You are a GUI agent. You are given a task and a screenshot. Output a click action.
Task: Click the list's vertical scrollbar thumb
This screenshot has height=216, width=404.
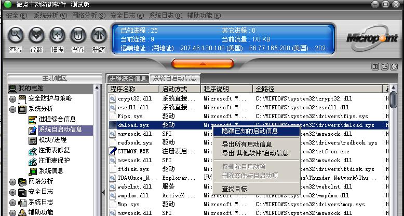tap(393, 99)
